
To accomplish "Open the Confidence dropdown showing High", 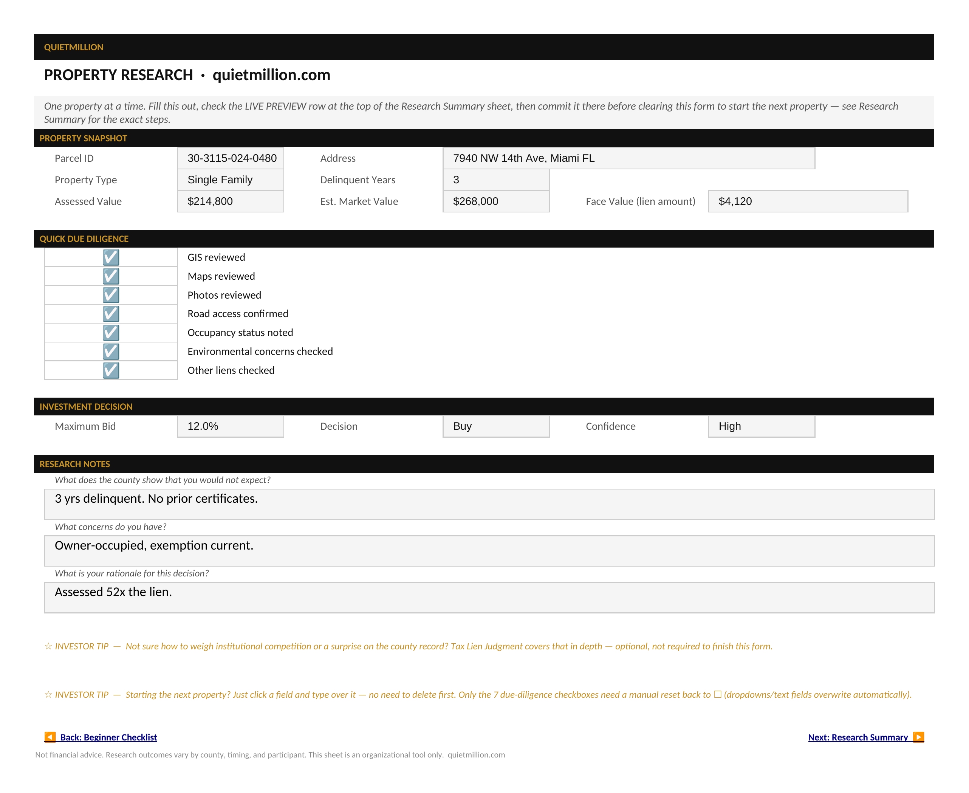I will tap(762, 426).
